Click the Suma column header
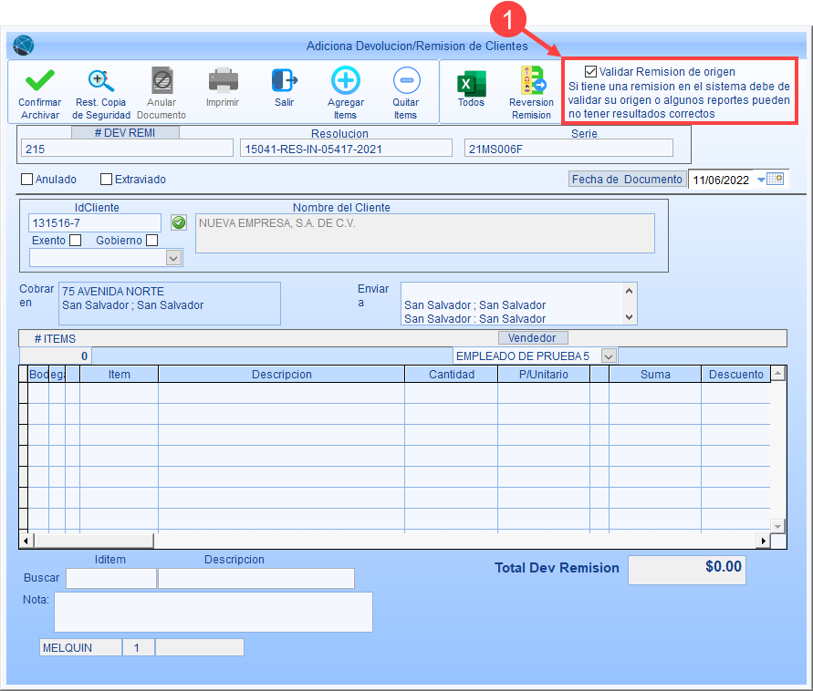The width and height of the screenshot is (813, 691). coord(655,374)
